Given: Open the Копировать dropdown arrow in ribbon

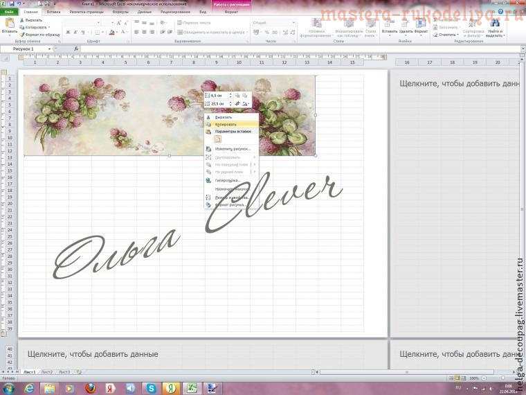Looking at the screenshot, I should (49, 27).
